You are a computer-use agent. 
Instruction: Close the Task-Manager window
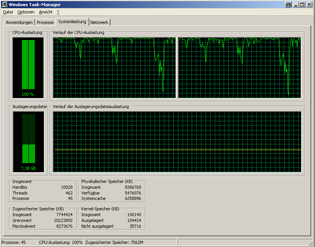[309, 4]
